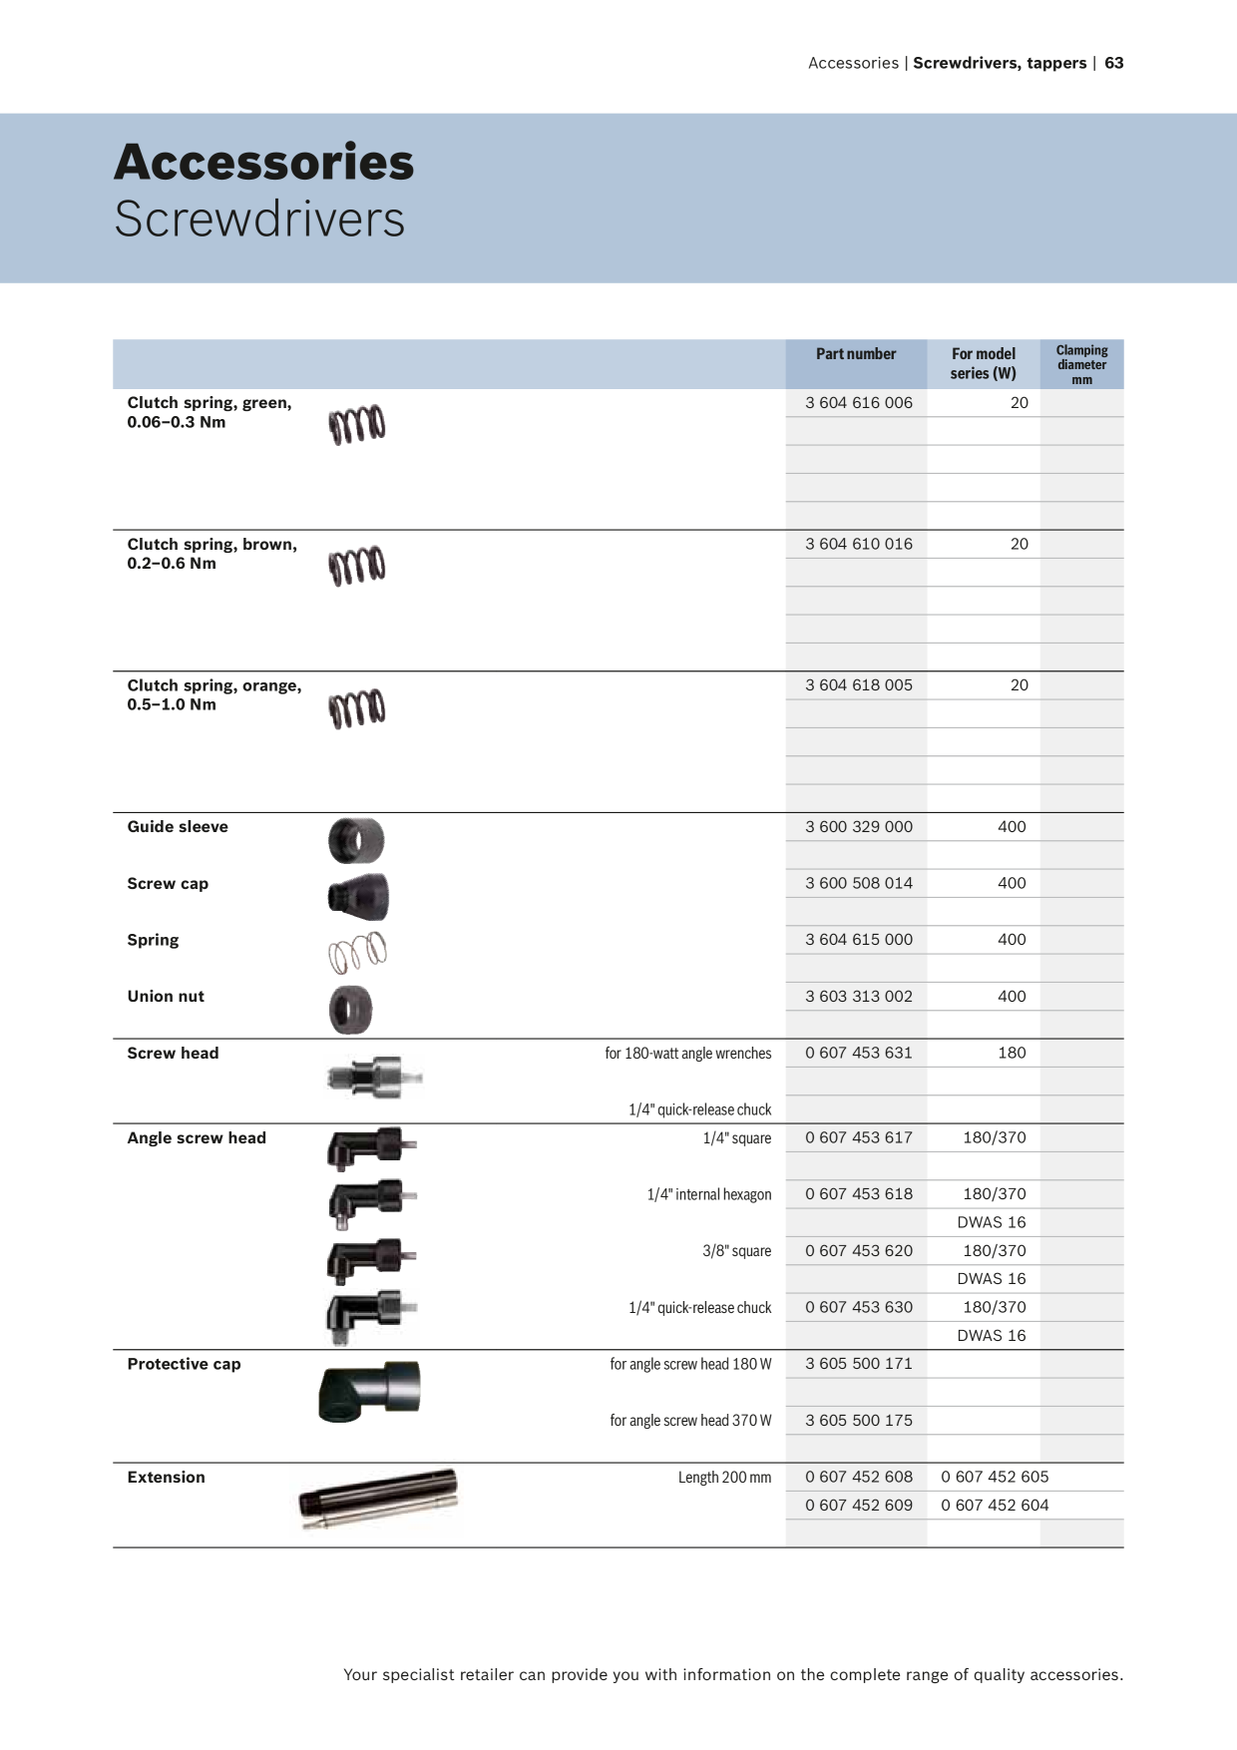Select part number 3 604 610 016
Image resolution: width=1237 pixels, height=1750 pixels.
pos(859,545)
